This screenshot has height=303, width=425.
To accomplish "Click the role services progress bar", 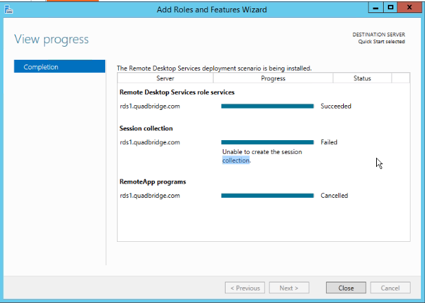I will (x=268, y=106).
